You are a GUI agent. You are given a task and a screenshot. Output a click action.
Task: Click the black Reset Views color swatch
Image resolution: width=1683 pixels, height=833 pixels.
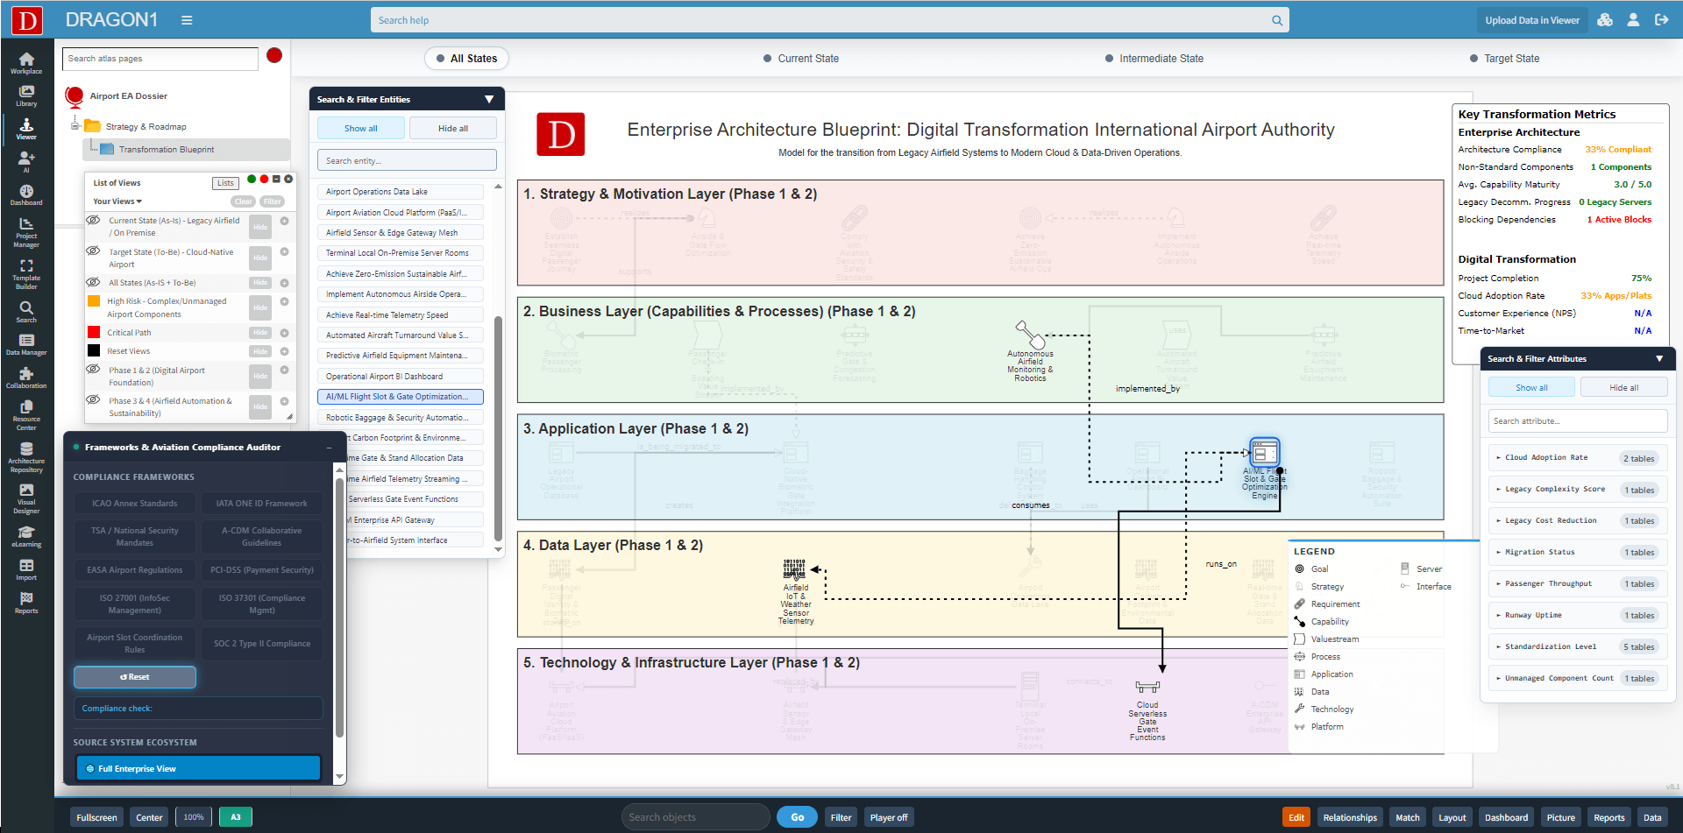tap(94, 350)
